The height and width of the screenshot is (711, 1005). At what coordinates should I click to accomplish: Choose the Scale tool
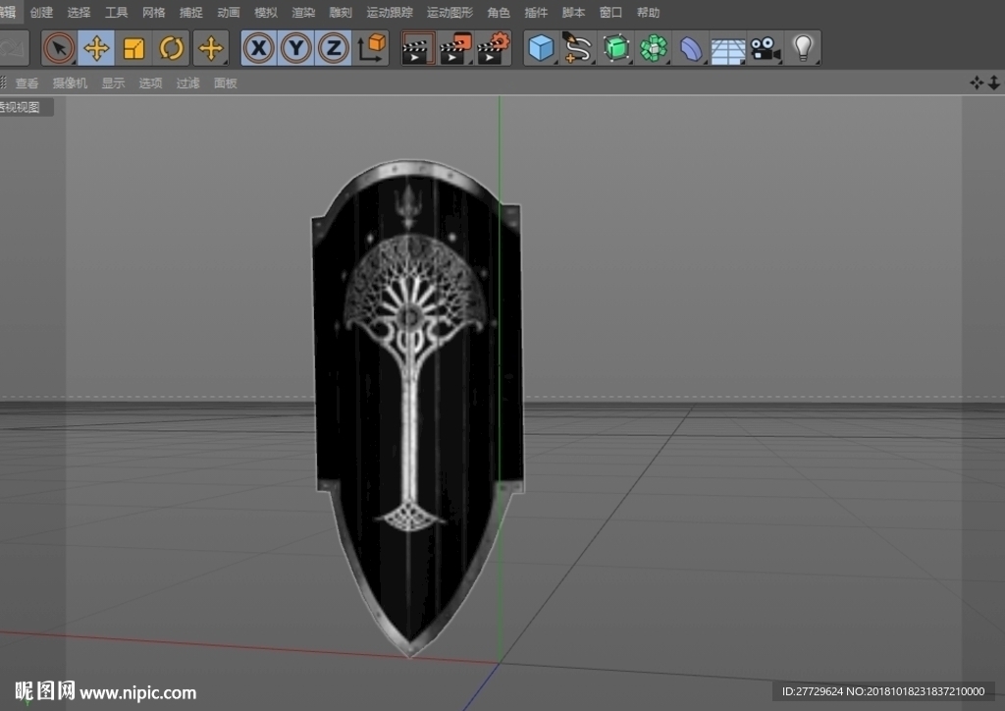(x=133, y=48)
